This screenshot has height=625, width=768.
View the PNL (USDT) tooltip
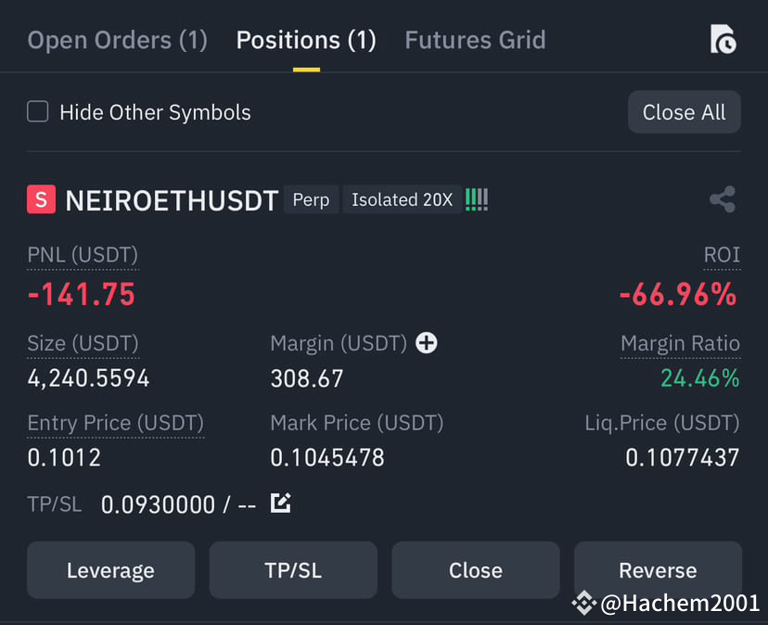83,255
